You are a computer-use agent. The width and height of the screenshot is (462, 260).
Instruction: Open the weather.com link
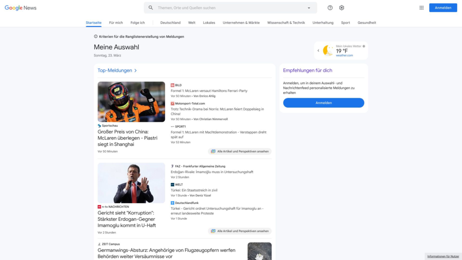coord(344,56)
